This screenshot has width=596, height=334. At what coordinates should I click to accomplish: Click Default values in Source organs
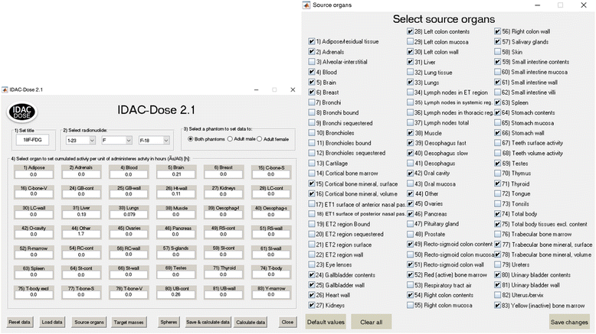[x=326, y=321]
